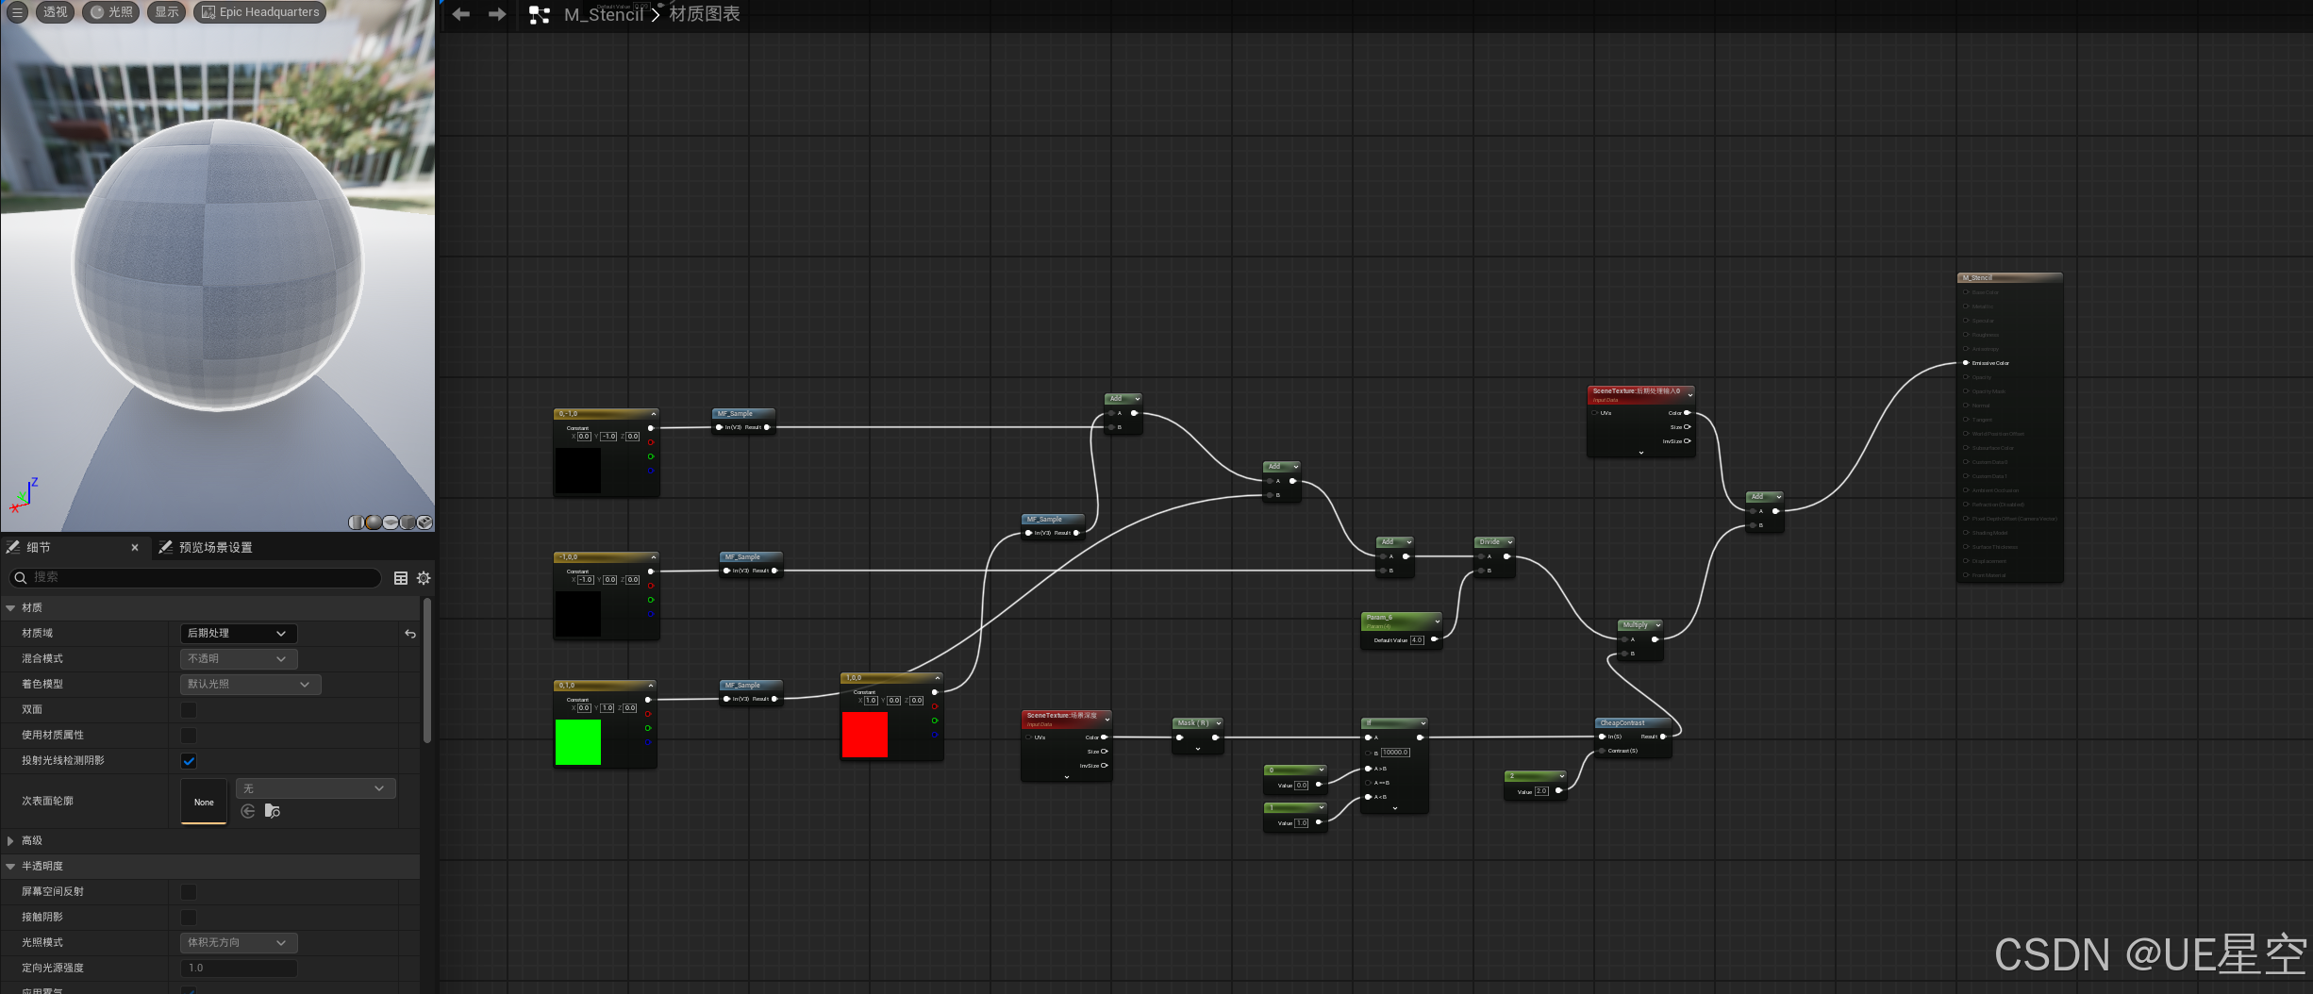Screen dimensions: 2313x994
Task: Uncheck 投射光线检测阴影 checkbox
Action: (189, 761)
